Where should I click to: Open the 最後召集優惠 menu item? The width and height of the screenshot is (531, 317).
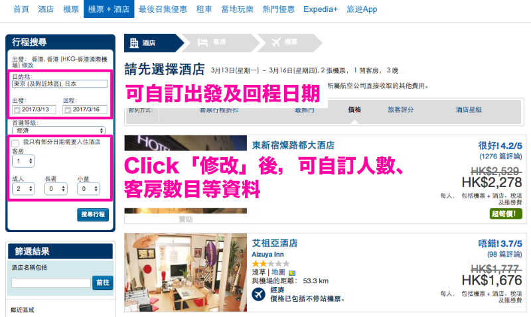point(163,9)
